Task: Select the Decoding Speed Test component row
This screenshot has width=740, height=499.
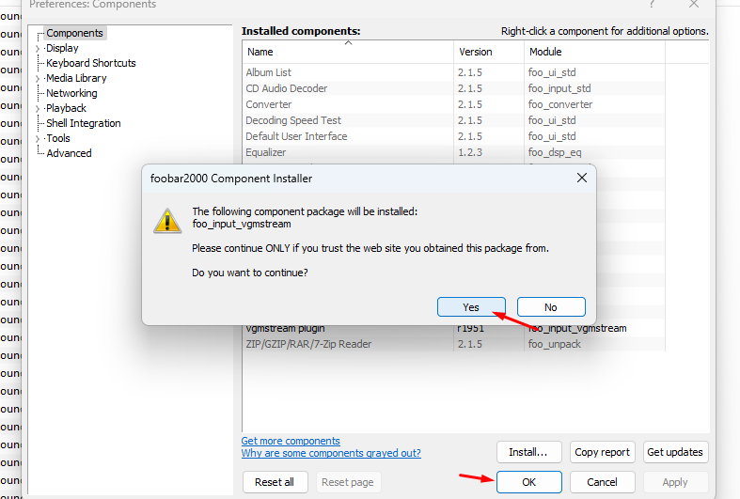Action: (x=453, y=120)
